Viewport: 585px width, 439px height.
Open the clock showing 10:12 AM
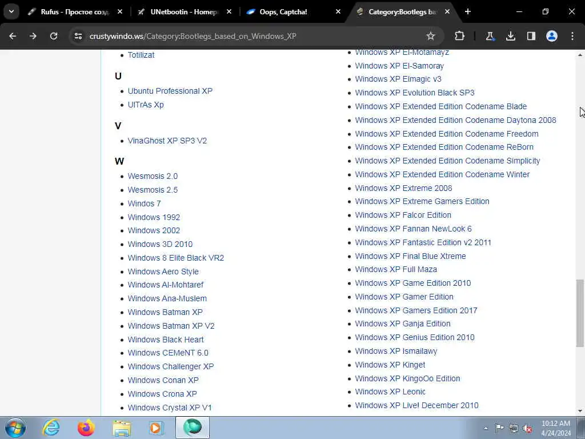(556, 428)
